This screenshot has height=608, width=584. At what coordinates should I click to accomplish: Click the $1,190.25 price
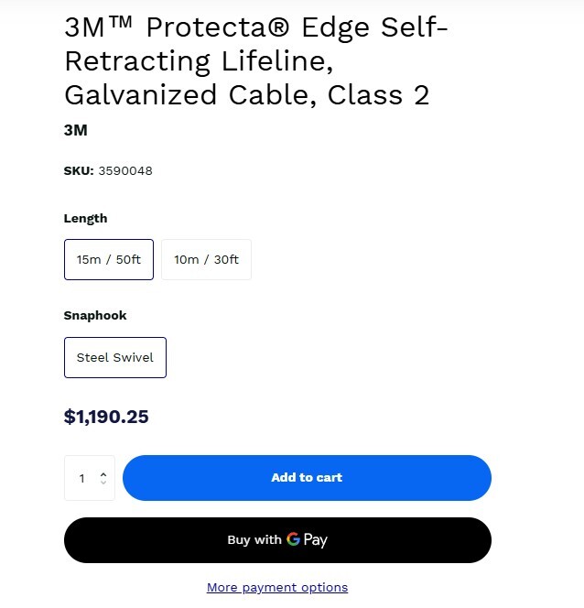pos(106,418)
